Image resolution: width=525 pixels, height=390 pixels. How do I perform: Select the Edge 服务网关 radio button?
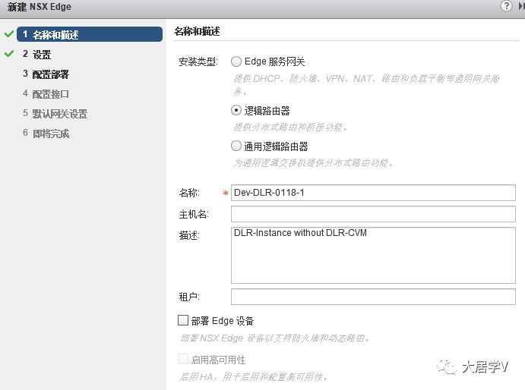[x=236, y=61]
